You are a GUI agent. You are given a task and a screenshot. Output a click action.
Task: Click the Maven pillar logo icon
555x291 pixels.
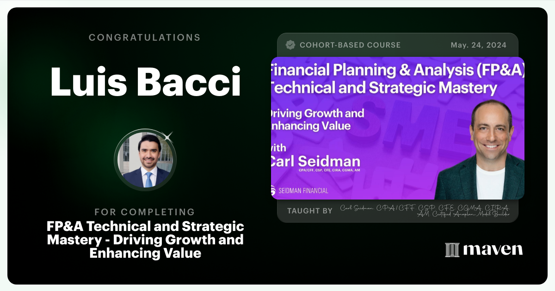(452, 250)
